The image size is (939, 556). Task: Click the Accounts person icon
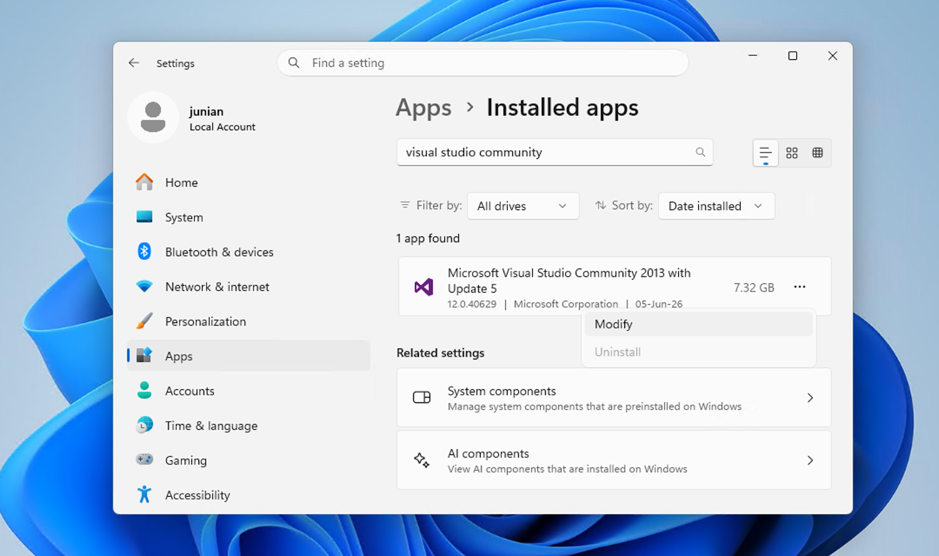coord(144,390)
